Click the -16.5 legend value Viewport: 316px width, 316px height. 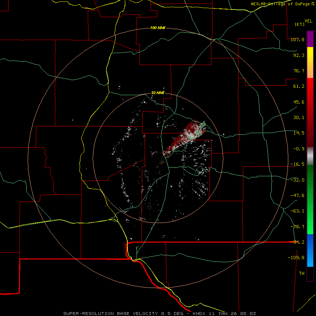point(297,164)
